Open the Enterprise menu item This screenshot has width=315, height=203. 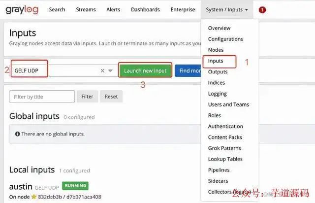click(x=183, y=10)
